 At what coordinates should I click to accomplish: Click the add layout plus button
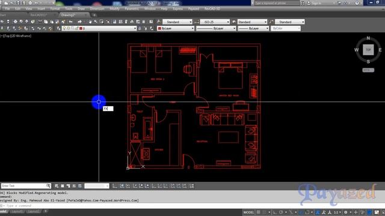[x=46, y=211]
